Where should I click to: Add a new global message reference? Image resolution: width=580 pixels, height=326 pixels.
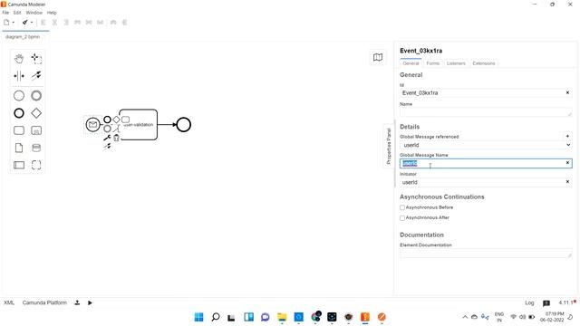568,136
